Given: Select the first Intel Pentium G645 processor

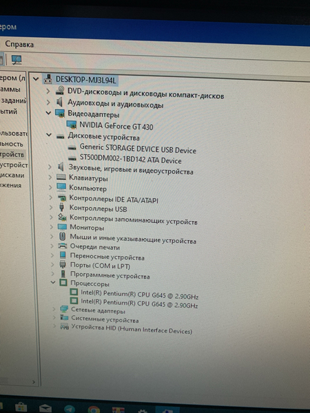Looking at the screenshot, I should (139, 294).
